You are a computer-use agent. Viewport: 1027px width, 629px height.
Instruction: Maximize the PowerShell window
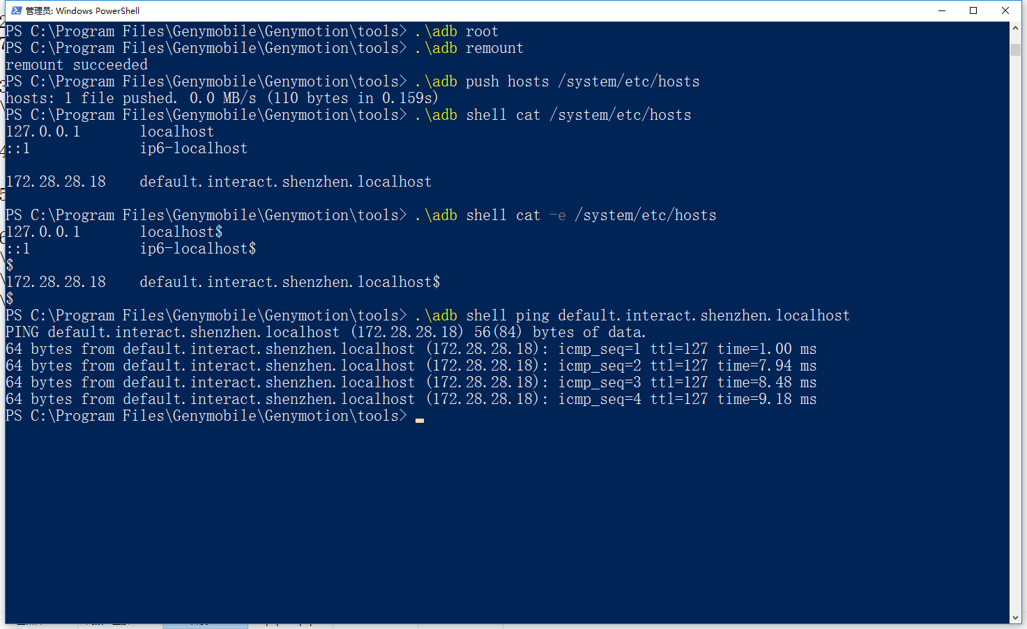point(973,10)
